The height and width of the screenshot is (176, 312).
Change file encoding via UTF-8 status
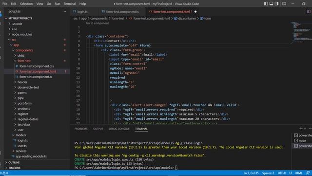click(282, 173)
